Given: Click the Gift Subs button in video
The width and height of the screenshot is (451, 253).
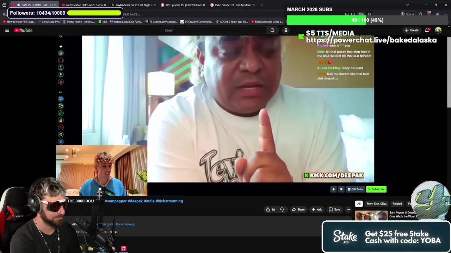Looking at the screenshot, I should (x=355, y=189).
